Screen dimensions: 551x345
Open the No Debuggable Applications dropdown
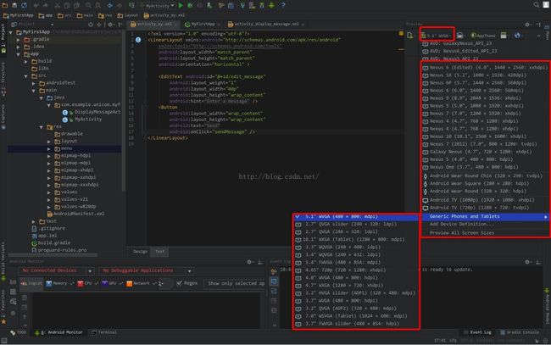point(146,270)
